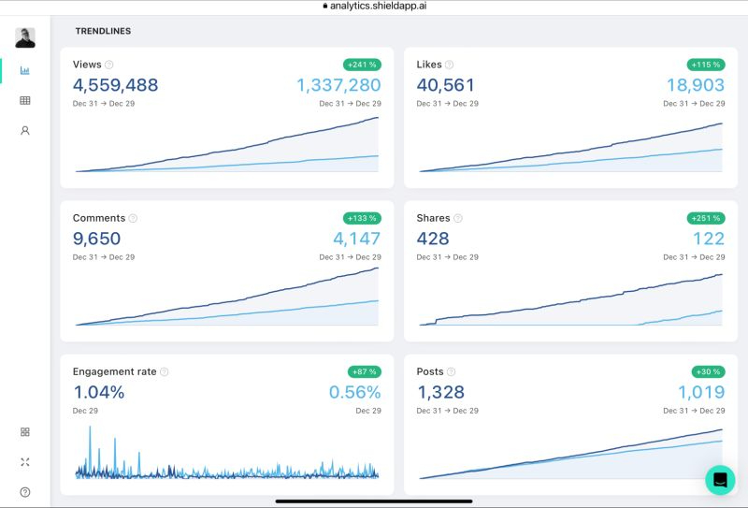Click the Likes card title
The image size is (748, 508).
click(x=429, y=65)
